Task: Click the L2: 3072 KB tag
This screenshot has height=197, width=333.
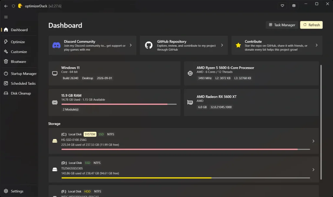Action: pyautogui.click(x=223, y=78)
